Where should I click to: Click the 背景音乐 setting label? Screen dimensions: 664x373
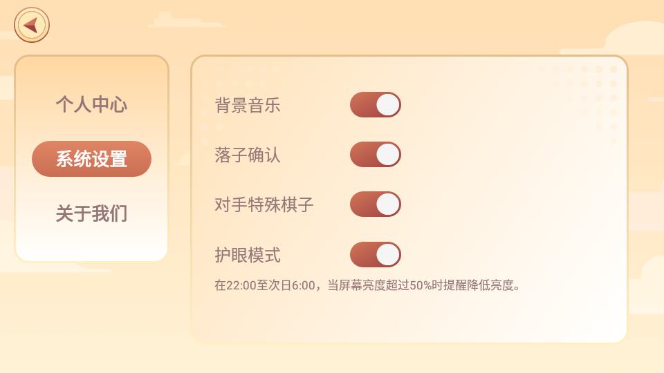[248, 106]
